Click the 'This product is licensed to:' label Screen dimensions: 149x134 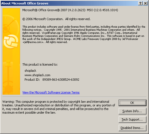click(x=40, y=64)
